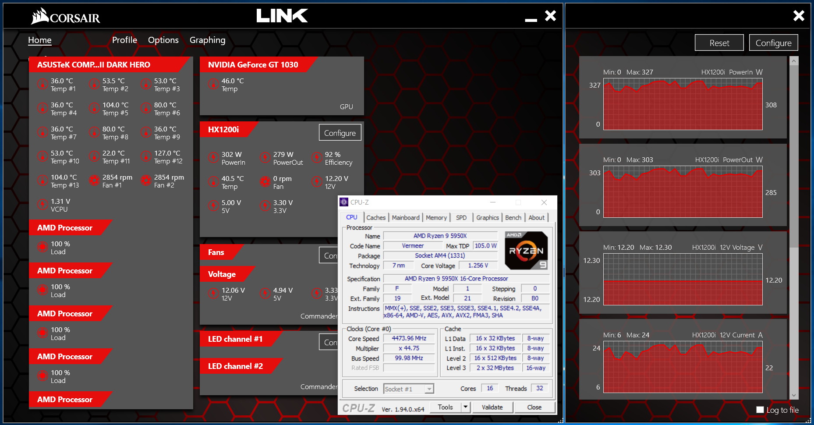Screen dimensions: 814x425
Task: Click the Temp #5 104.0 °C sensor icon
Action: [x=94, y=108]
